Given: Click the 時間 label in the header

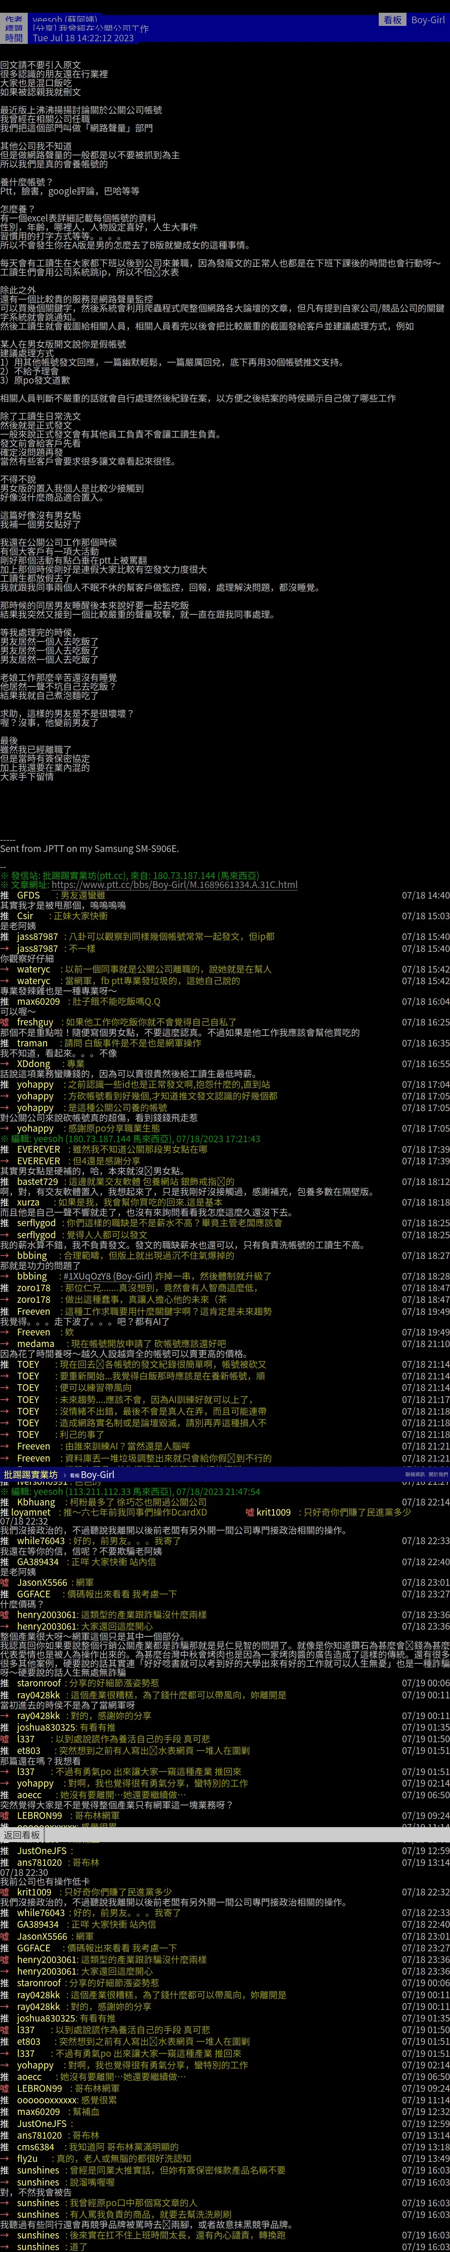Looking at the screenshot, I should pyautogui.click(x=13, y=38).
